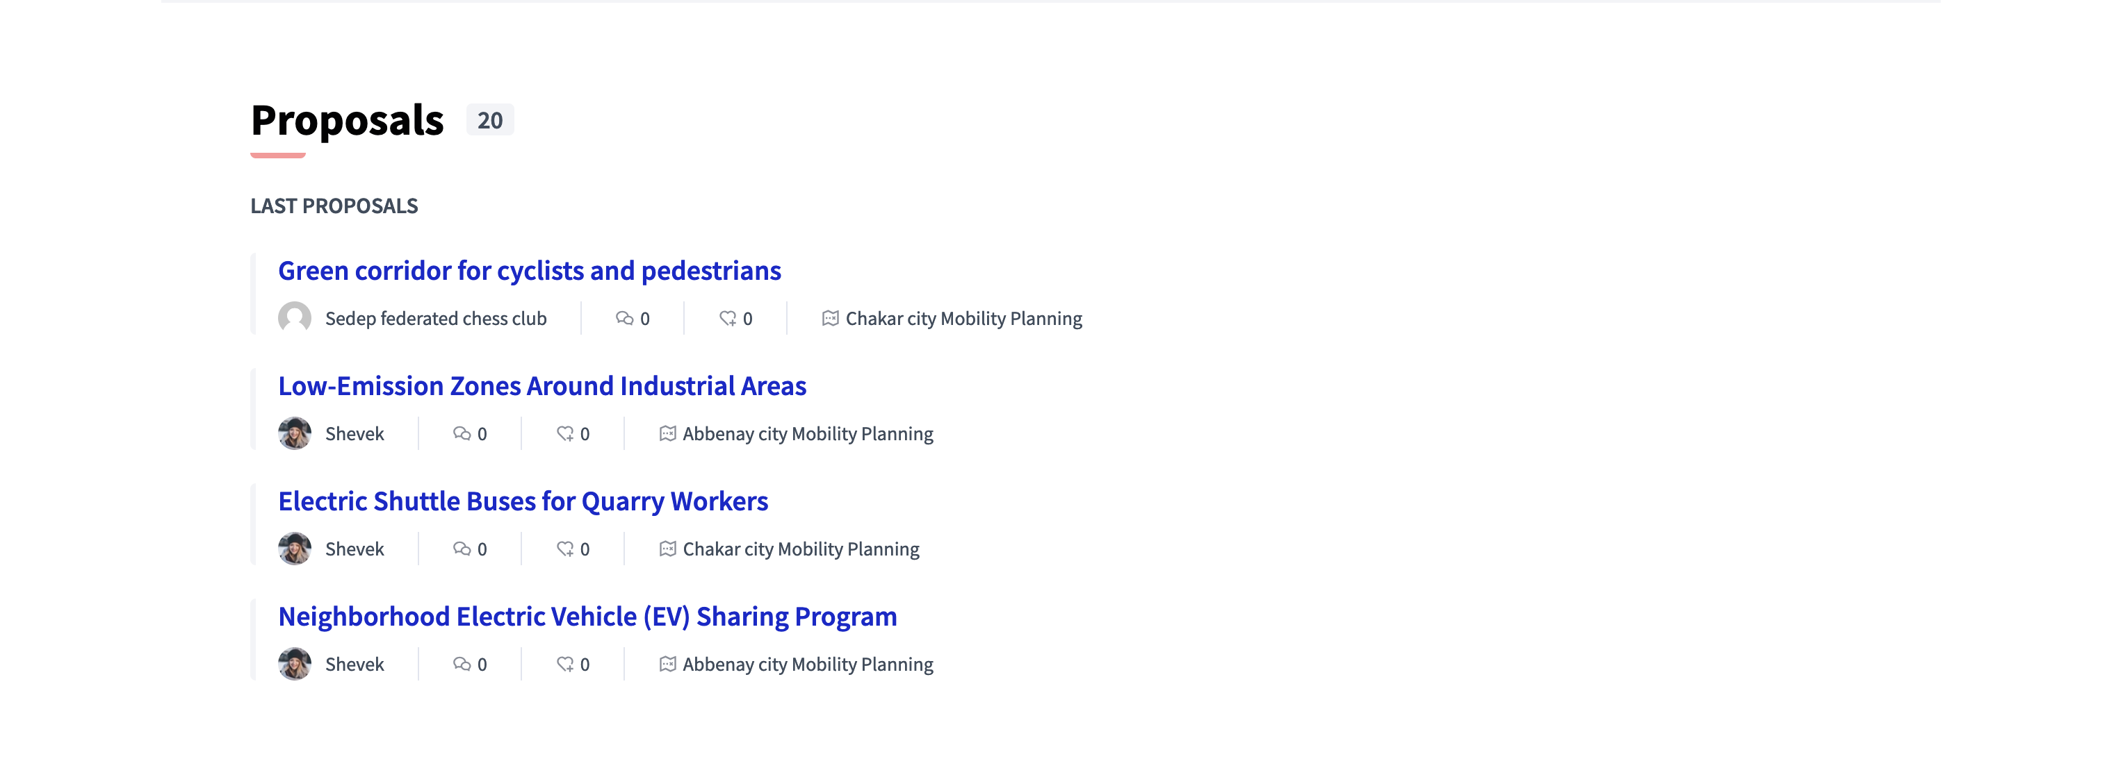Click the comment icon on Green corridor proposal
This screenshot has width=2102, height=768.
point(625,319)
